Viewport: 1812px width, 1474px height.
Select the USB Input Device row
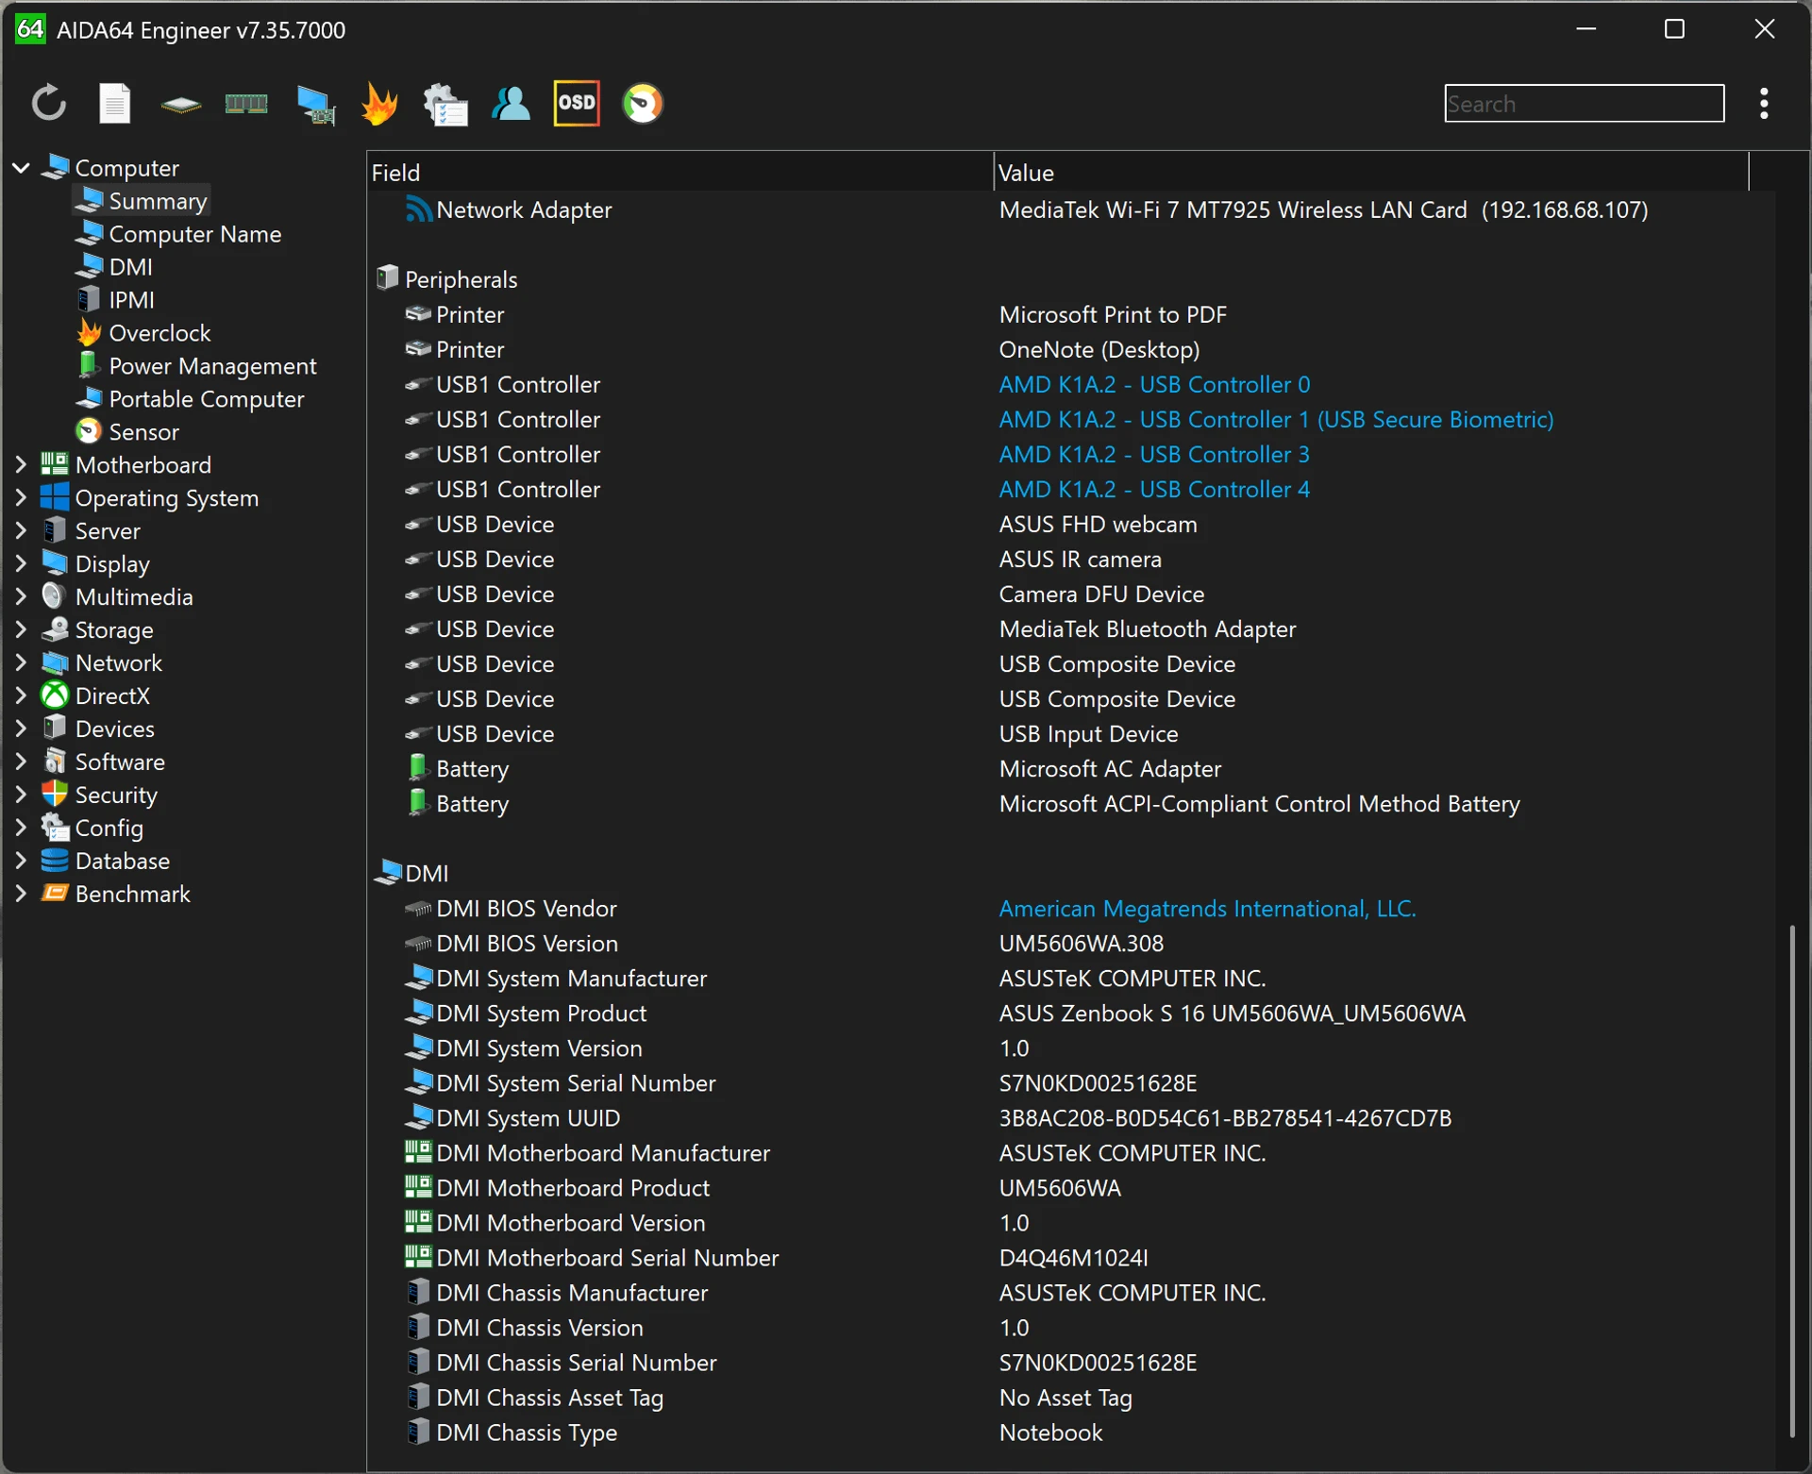tap(1071, 733)
